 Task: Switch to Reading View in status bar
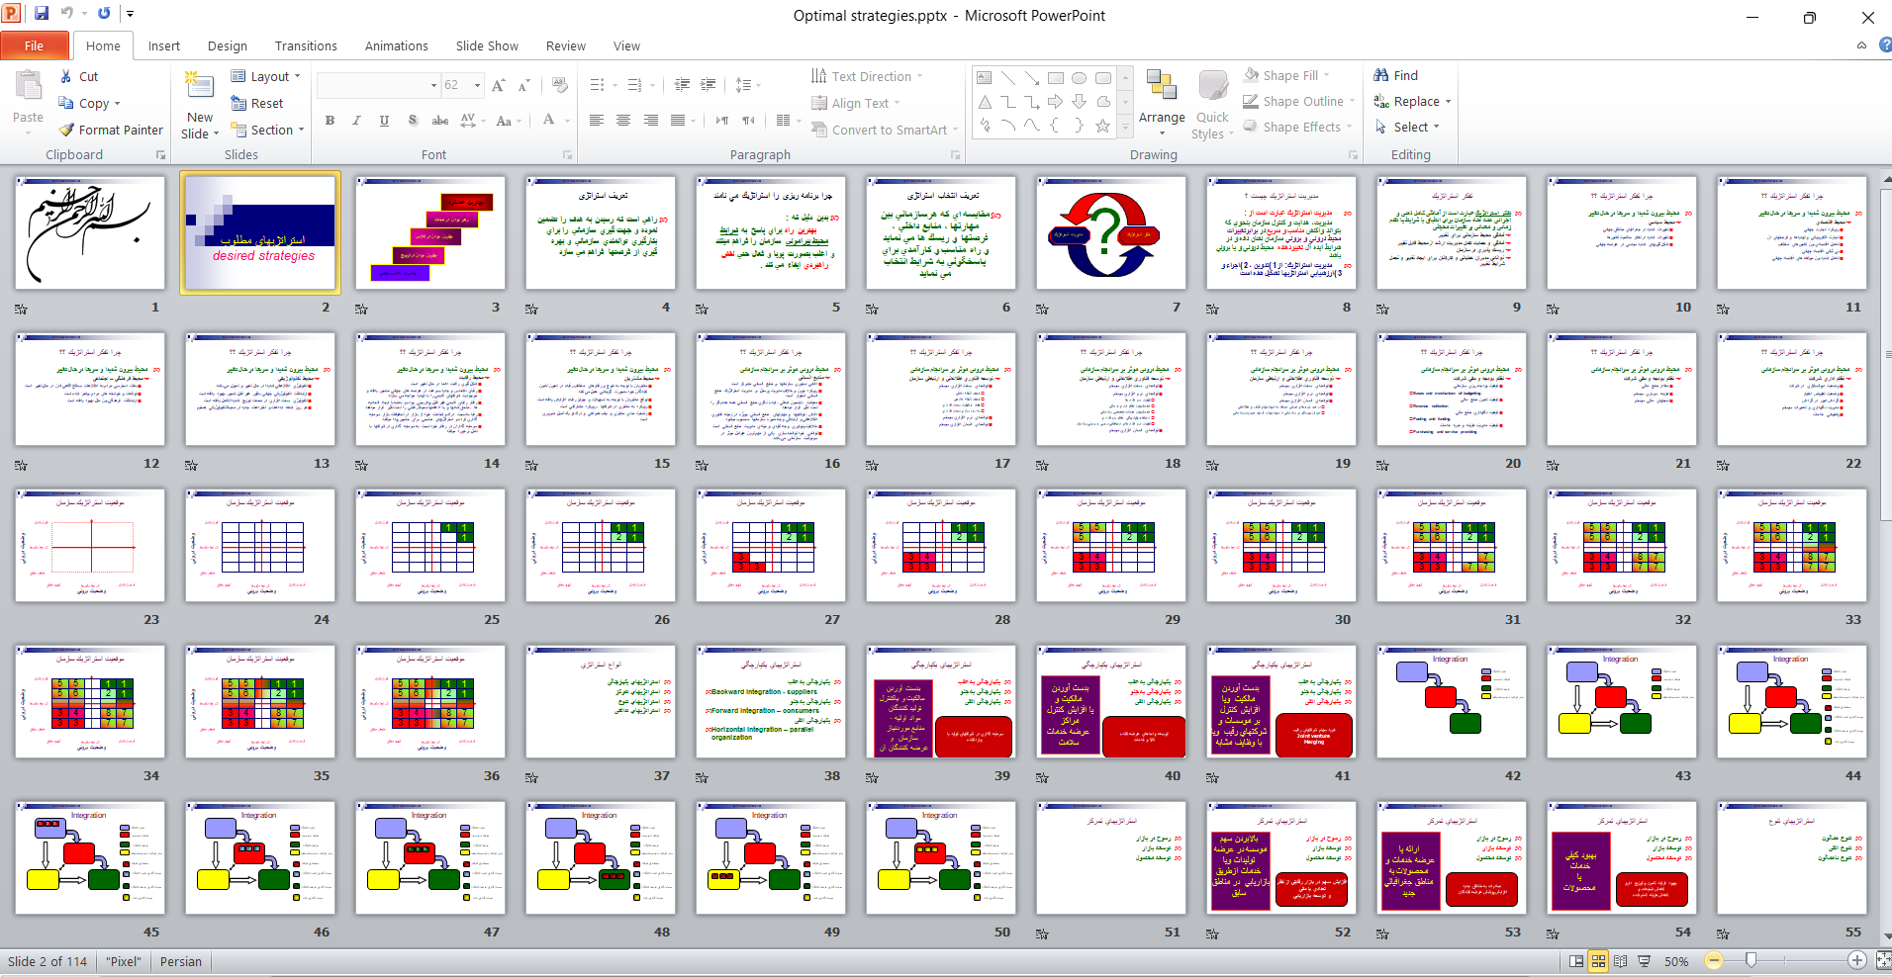[x=1620, y=961]
